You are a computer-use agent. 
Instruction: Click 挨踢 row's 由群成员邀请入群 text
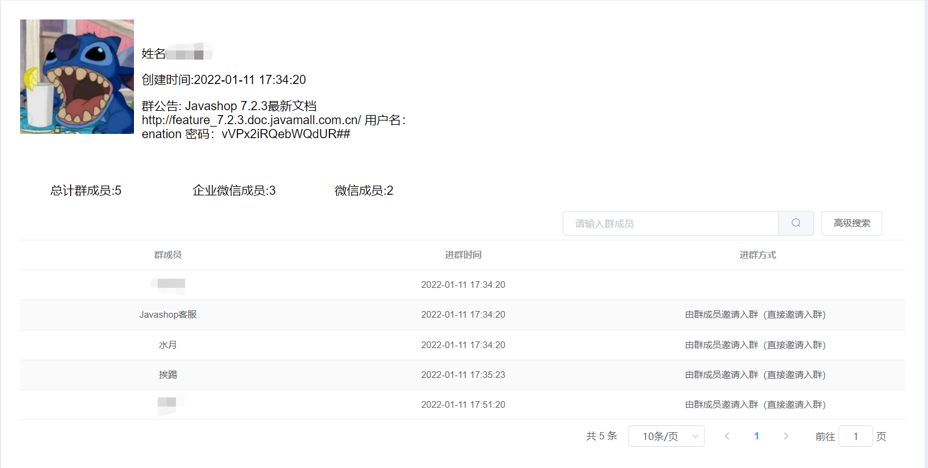click(x=756, y=374)
